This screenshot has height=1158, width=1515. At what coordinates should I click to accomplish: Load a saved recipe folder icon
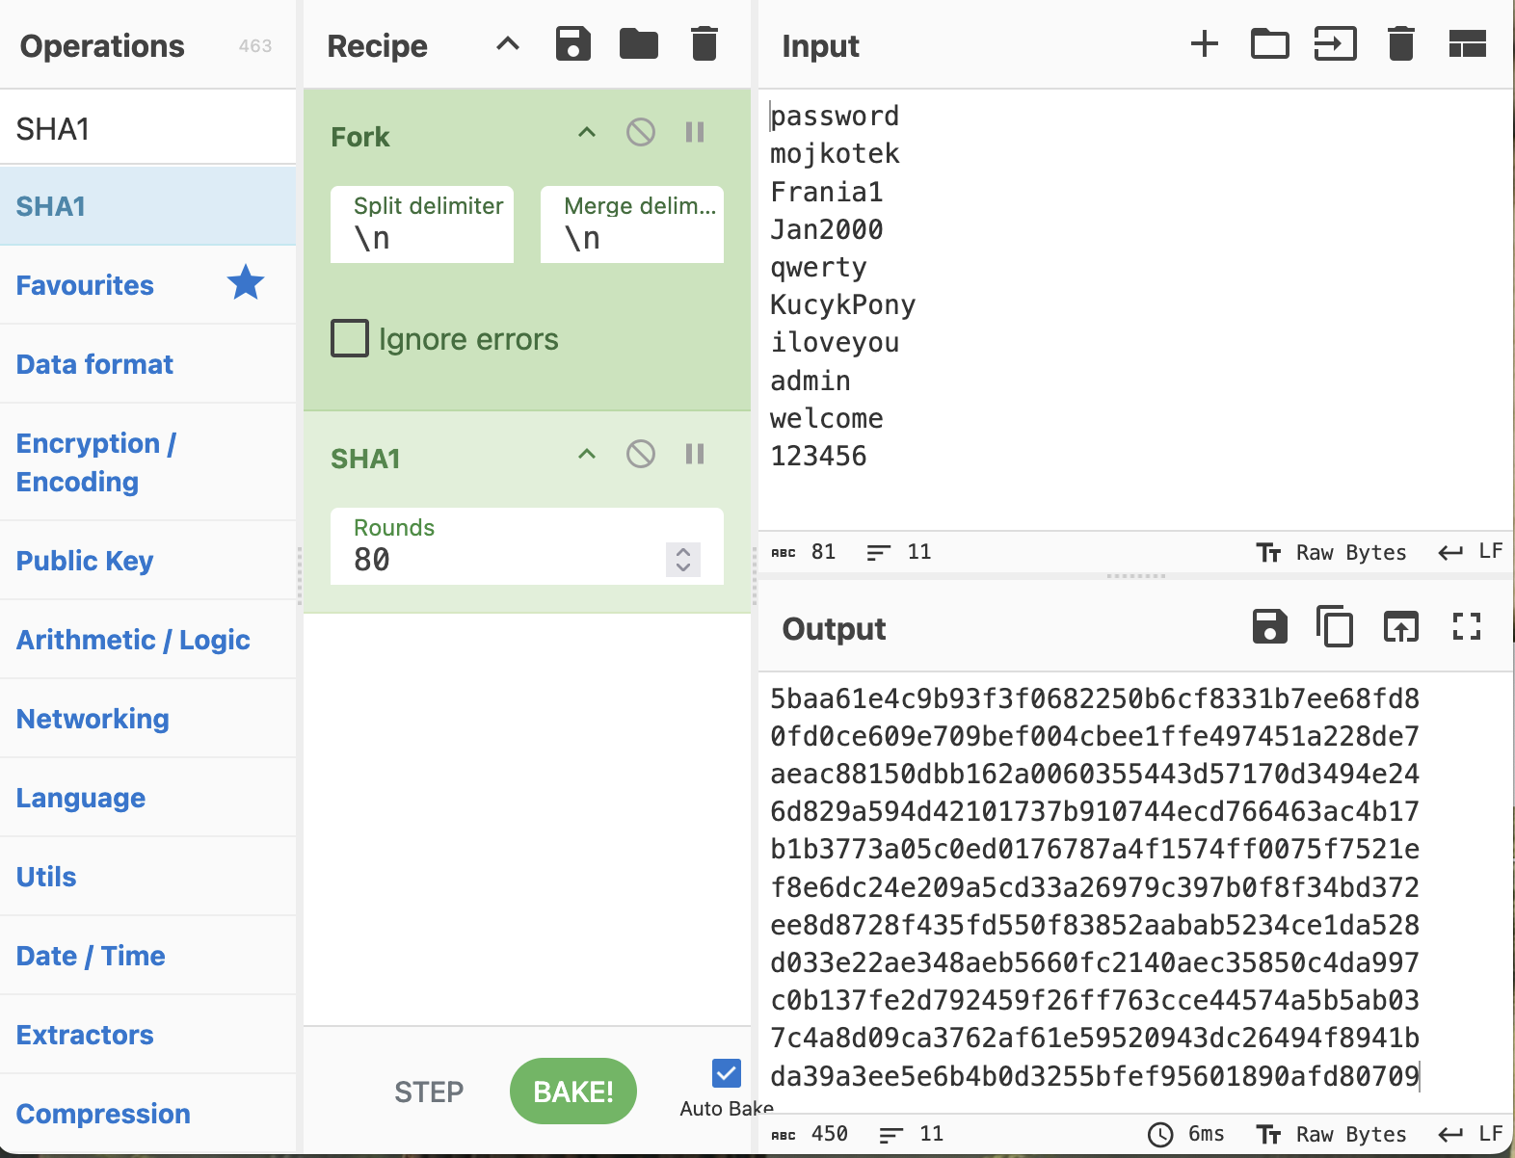tap(638, 44)
